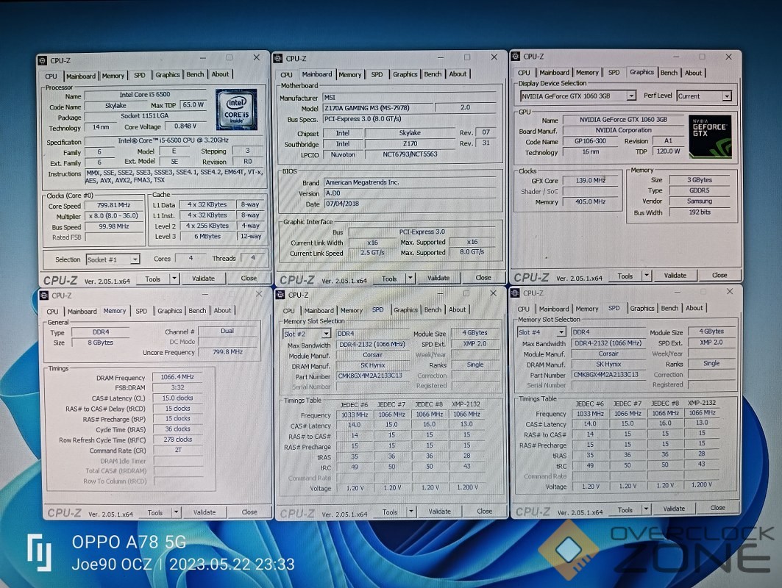
Task: Expand the Tools arrow in the Graphics window
Action: pos(647,275)
